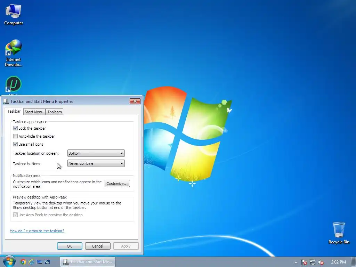Click the blue monitor taskbar icon

[39, 262]
